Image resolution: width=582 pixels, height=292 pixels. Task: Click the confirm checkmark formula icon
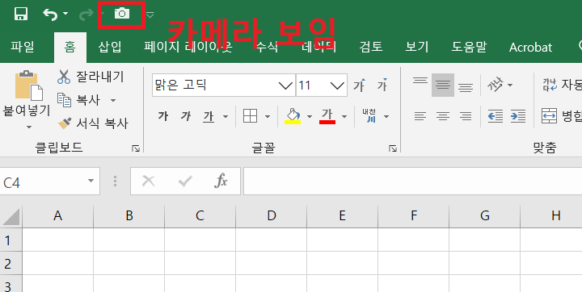[185, 181]
